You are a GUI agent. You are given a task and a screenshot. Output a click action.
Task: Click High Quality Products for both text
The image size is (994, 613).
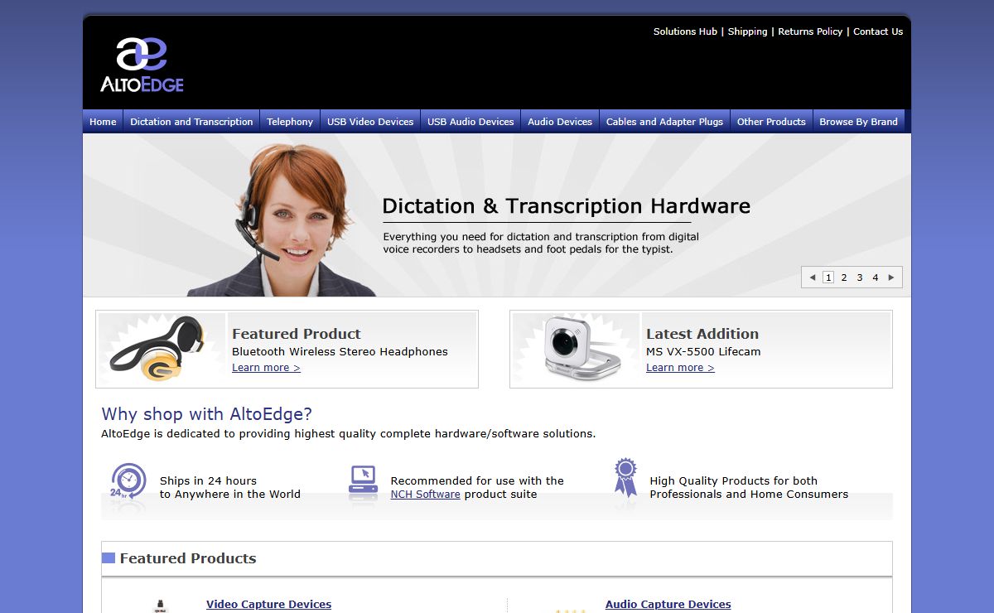pos(733,481)
